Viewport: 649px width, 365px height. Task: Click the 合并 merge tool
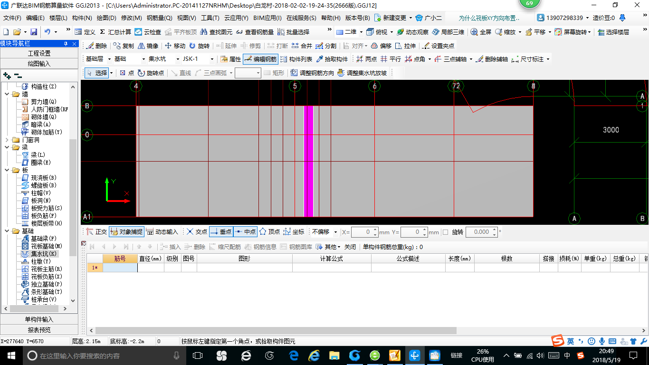302,46
